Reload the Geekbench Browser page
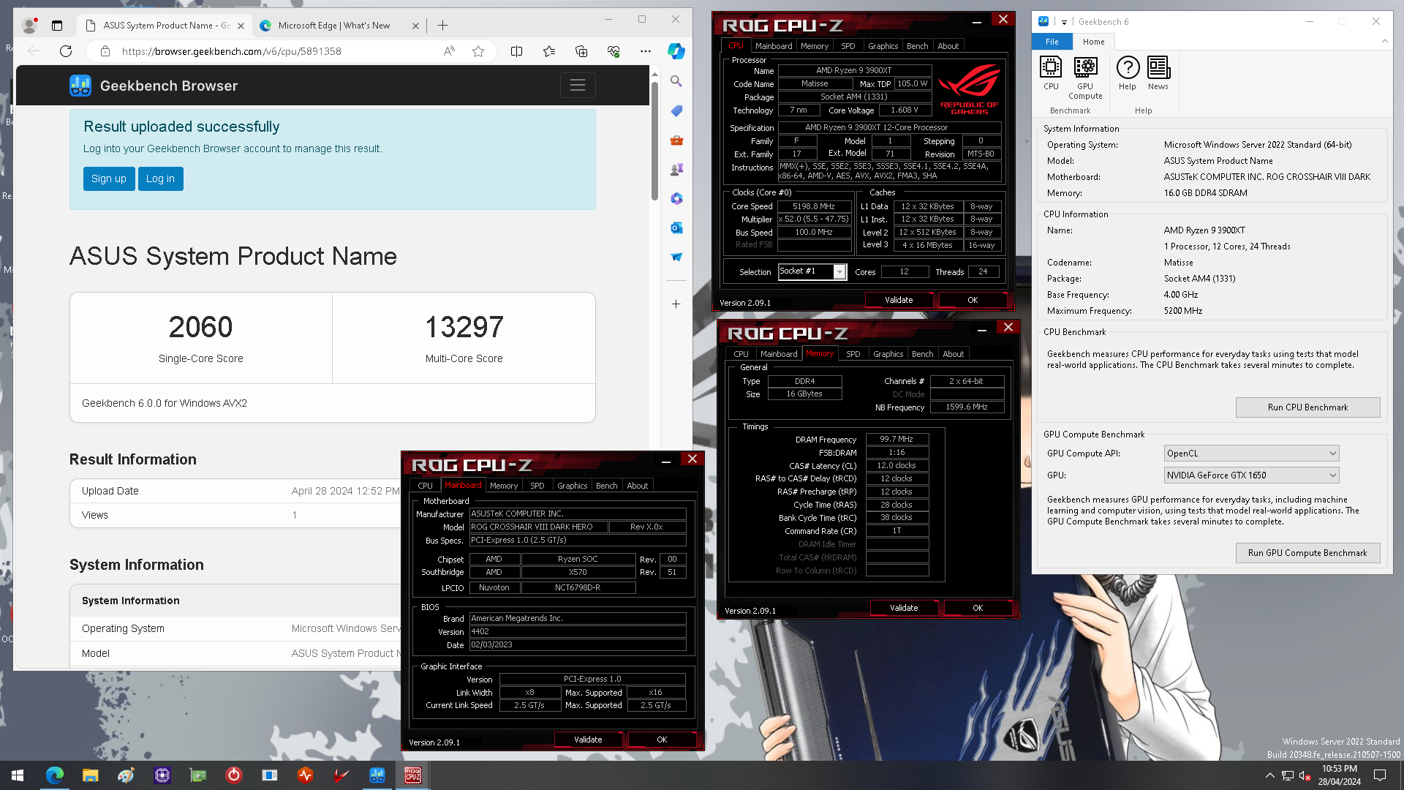 click(66, 51)
